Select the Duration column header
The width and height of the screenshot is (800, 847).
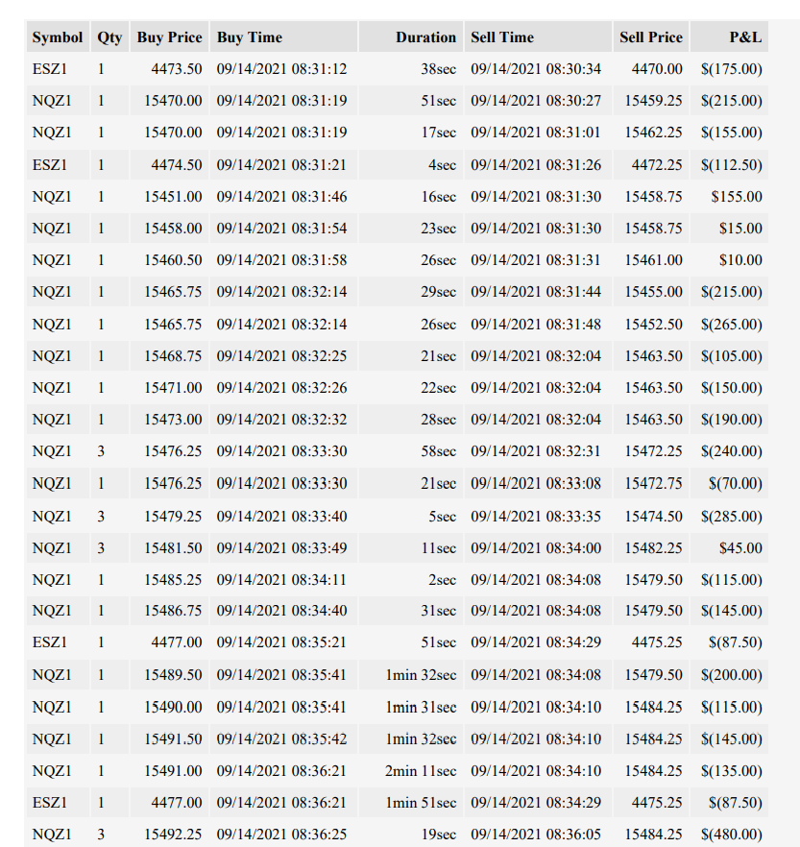(x=410, y=36)
